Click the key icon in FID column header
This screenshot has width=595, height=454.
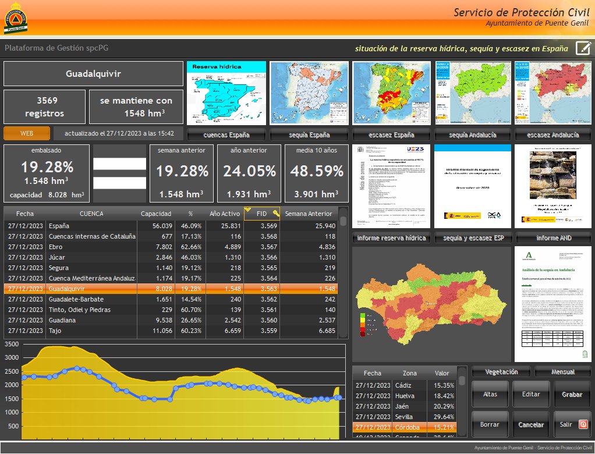click(276, 213)
